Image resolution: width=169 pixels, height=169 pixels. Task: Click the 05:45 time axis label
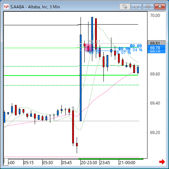click(67, 163)
